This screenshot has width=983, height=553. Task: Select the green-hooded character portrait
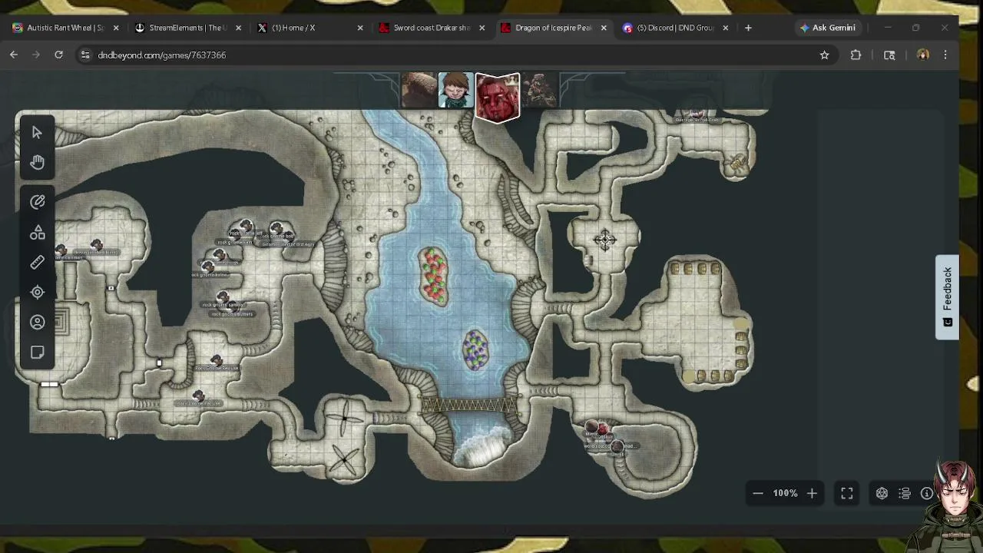(455, 91)
